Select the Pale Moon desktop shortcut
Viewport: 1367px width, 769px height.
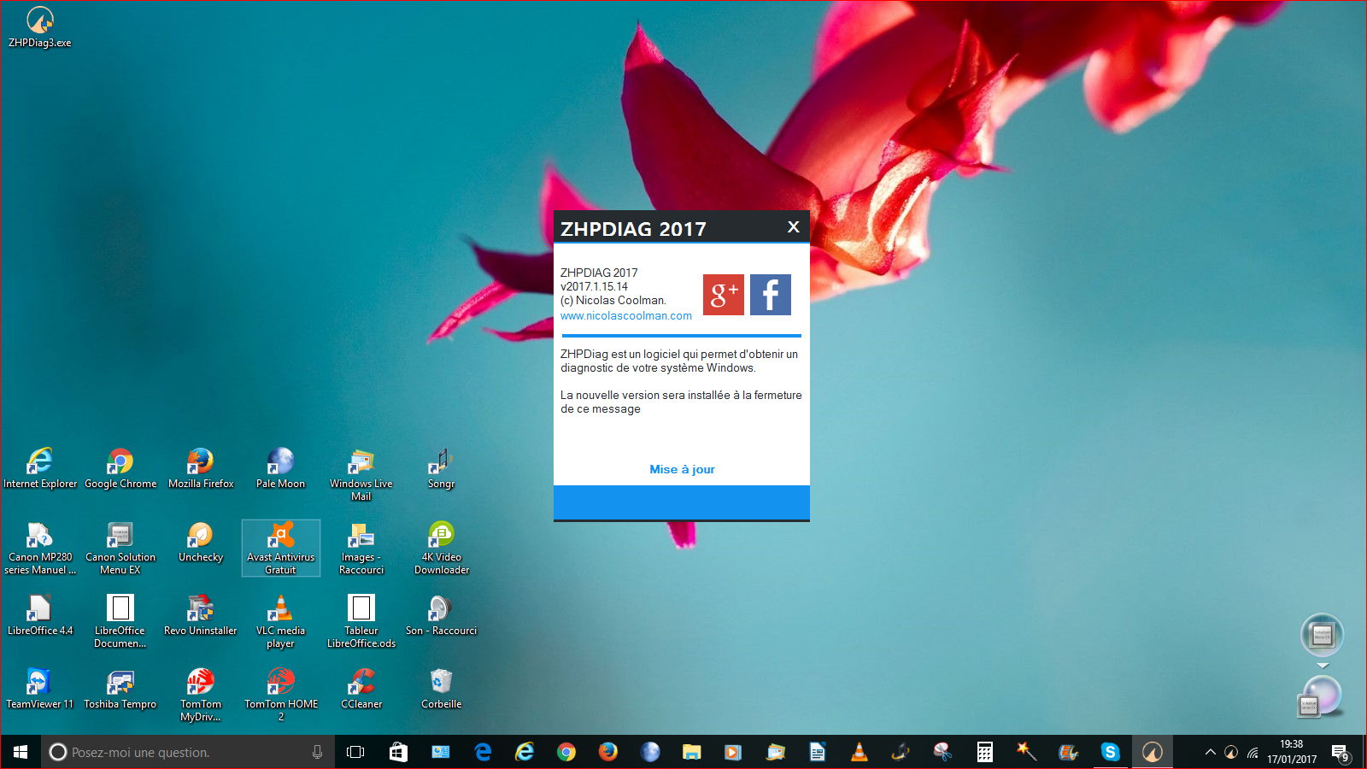[280, 468]
